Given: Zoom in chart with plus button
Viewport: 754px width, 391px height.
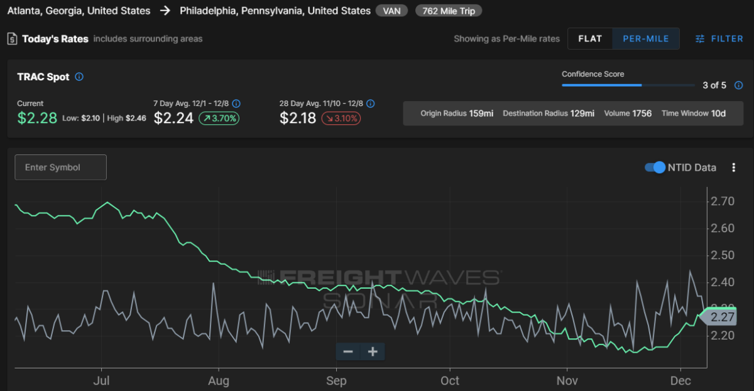Looking at the screenshot, I should tap(373, 351).
